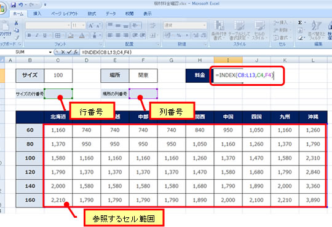Open the Office button menu
The width and height of the screenshot is (332, 227).
click(2, 9)
